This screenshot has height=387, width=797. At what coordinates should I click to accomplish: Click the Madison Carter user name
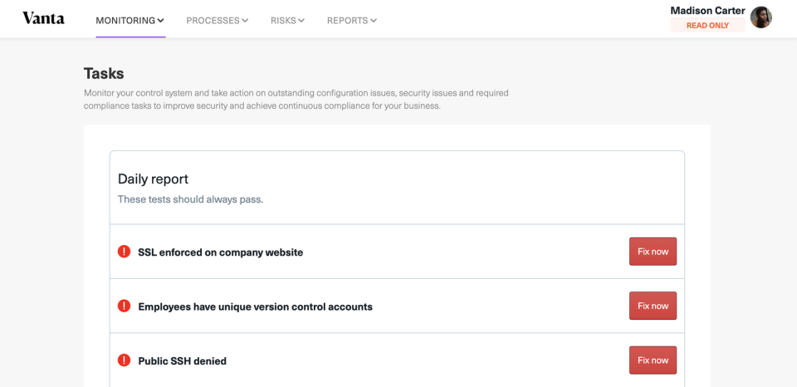click(x=707, y=11)
